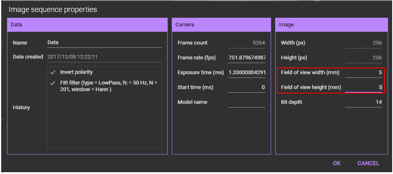Click the checkmark icon beside FIR filter entry
Viewport: 393px width, 174px height.
[x=52, y=83]
